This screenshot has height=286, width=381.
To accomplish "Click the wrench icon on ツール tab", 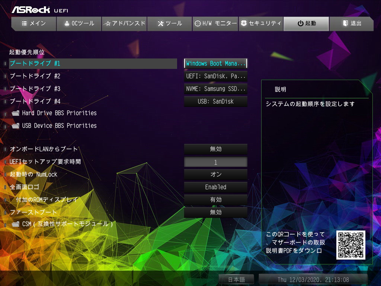I will tap(161, 23).
